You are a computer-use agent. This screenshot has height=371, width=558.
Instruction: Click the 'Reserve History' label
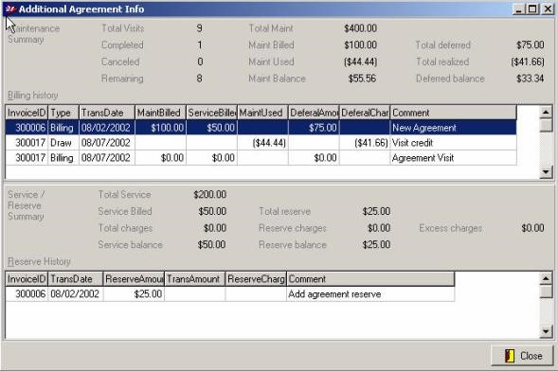[x=39, y=261]
